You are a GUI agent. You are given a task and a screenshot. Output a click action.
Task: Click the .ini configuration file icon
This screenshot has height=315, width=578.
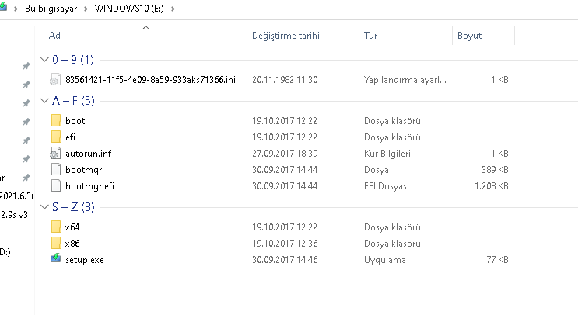55,80
